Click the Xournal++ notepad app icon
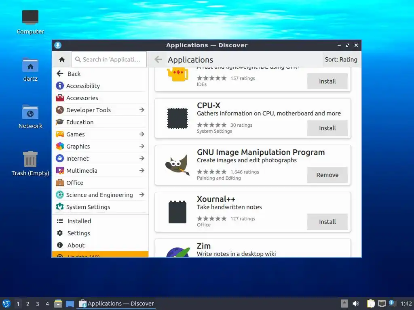The width and height of the screenshot is (414, 310). 177,212
